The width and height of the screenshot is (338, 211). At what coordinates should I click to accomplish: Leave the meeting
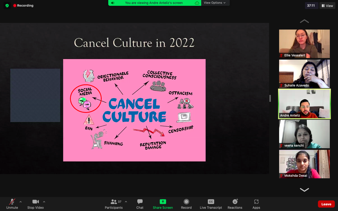(326, 204)
